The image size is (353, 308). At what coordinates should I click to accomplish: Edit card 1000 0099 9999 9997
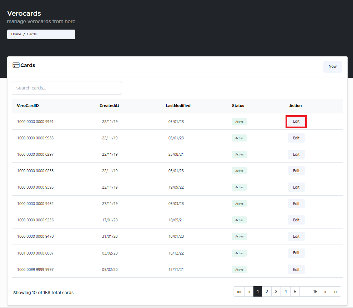(296, 269)
